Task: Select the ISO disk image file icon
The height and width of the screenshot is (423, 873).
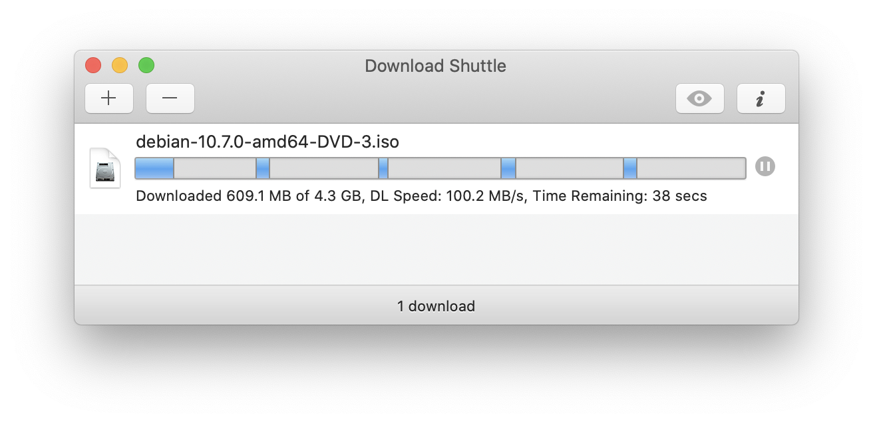Action: 105,168
